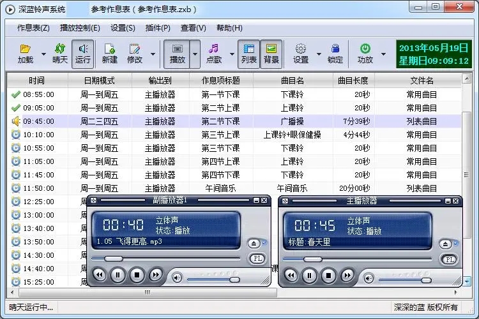Select the 09:45:00 广播操 row

pos(234,121)
